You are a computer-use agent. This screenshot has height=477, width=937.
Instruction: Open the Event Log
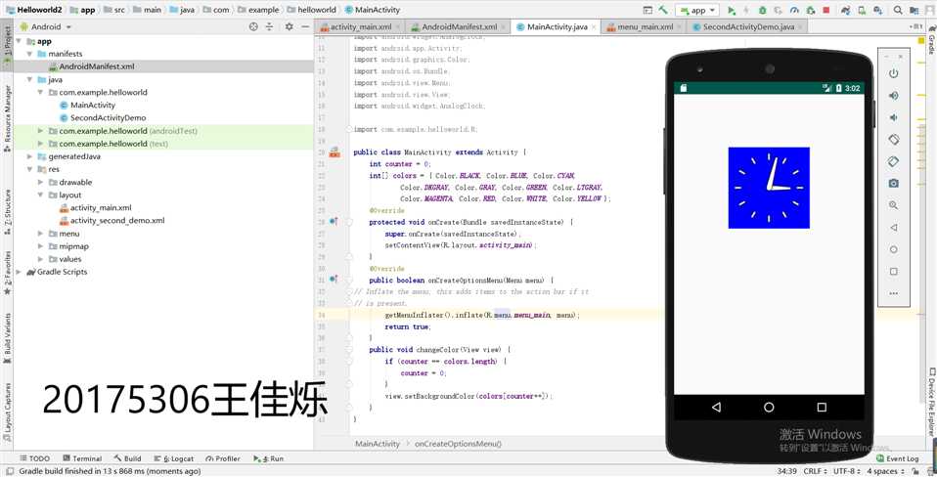click(898, 458)
